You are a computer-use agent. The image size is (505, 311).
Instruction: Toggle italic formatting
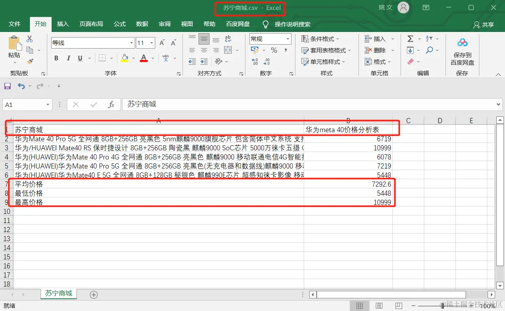[x=68, y=58]
